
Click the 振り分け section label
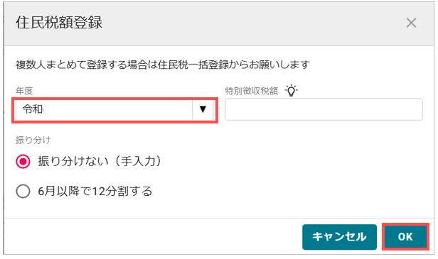point(33,140)
